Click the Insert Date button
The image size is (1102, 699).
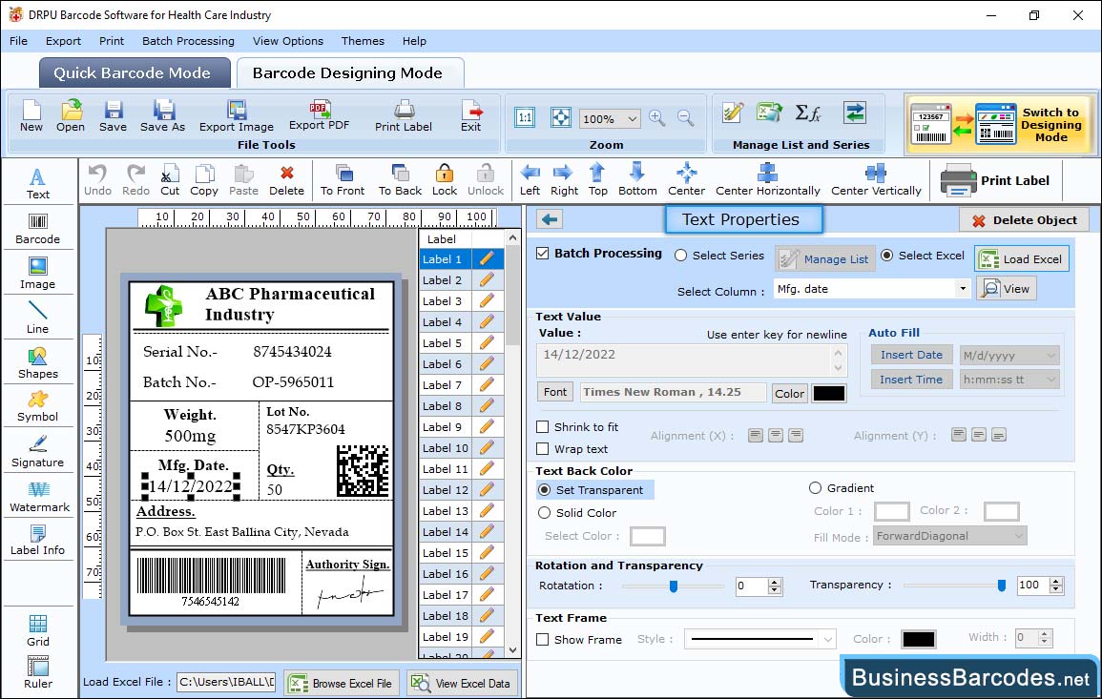[x=911, y=355]
